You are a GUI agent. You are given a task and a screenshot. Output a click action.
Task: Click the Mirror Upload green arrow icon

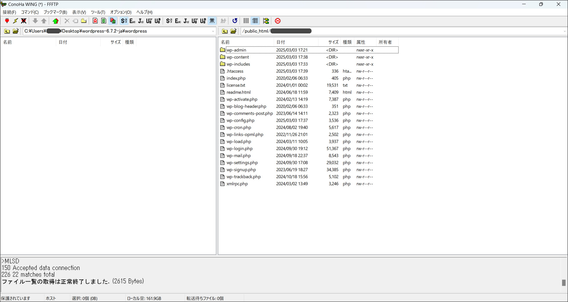click(x=55, y=21)
